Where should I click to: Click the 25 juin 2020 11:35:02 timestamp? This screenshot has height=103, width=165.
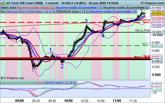104,3
